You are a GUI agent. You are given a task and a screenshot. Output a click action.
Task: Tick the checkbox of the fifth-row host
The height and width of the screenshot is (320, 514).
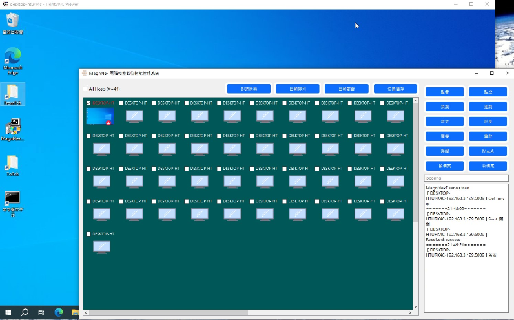(88, 234)
